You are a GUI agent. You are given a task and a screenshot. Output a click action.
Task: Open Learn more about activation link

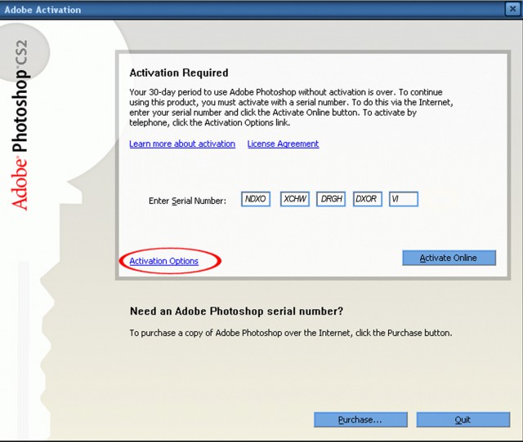point(182,144)
